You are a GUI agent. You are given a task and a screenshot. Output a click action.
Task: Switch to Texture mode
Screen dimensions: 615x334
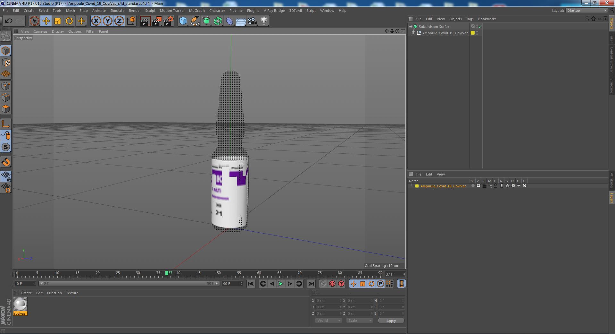click(6, 63)
